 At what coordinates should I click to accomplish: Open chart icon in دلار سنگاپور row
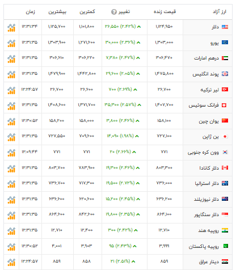tap(11, 216)
